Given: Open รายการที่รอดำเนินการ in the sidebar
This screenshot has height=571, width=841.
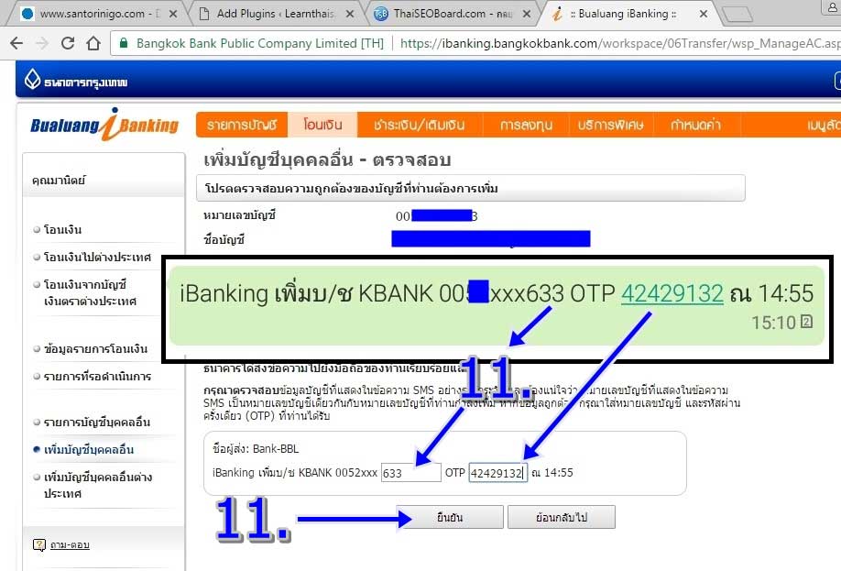Looking at the screenshot, I should pyautogui.click(x=98, y=376).
